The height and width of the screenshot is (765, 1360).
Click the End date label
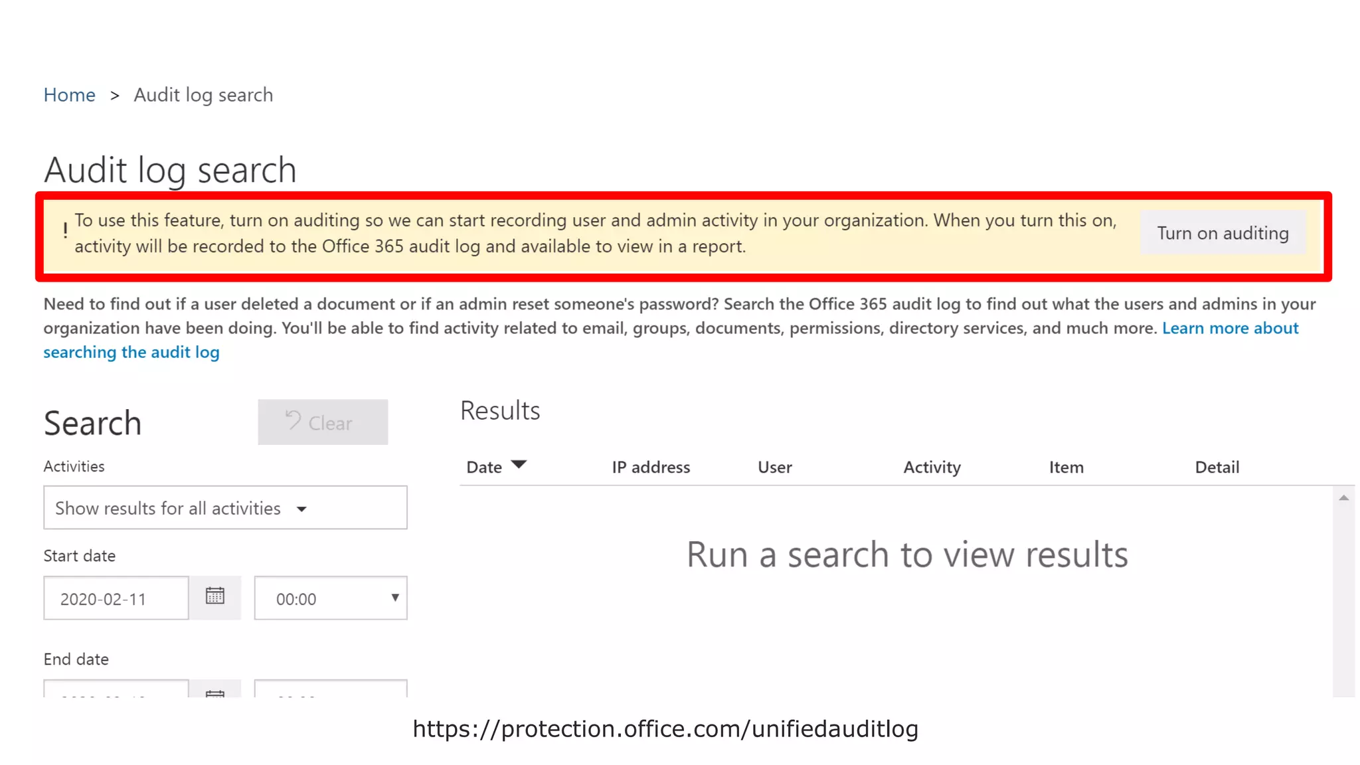click(76, 659)
